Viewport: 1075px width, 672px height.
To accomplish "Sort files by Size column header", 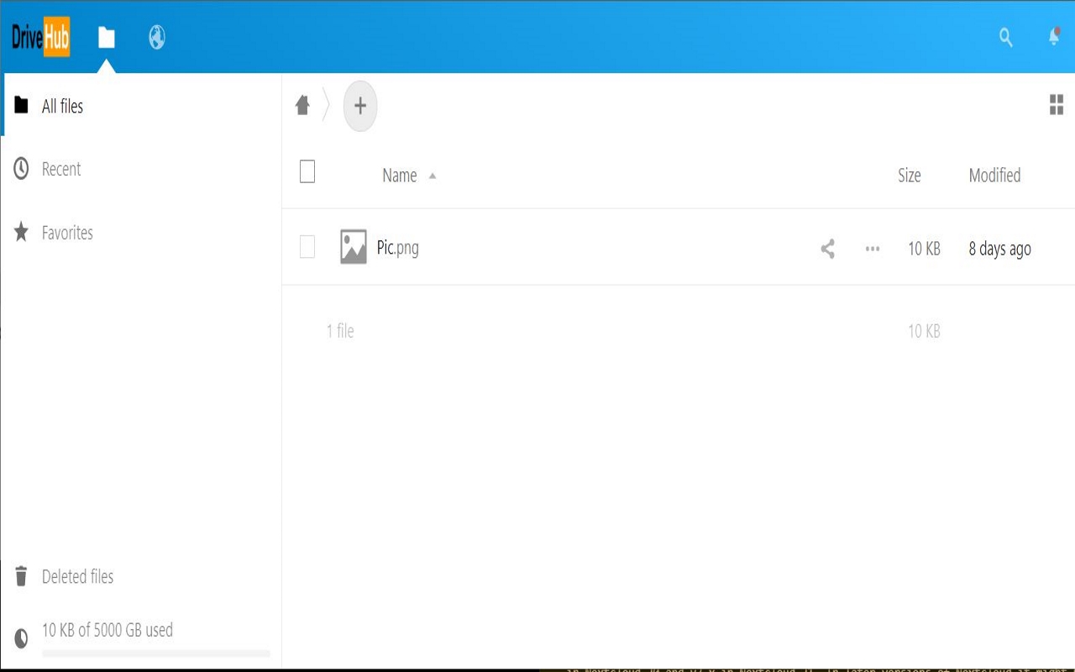I will [x=910, y=176].
